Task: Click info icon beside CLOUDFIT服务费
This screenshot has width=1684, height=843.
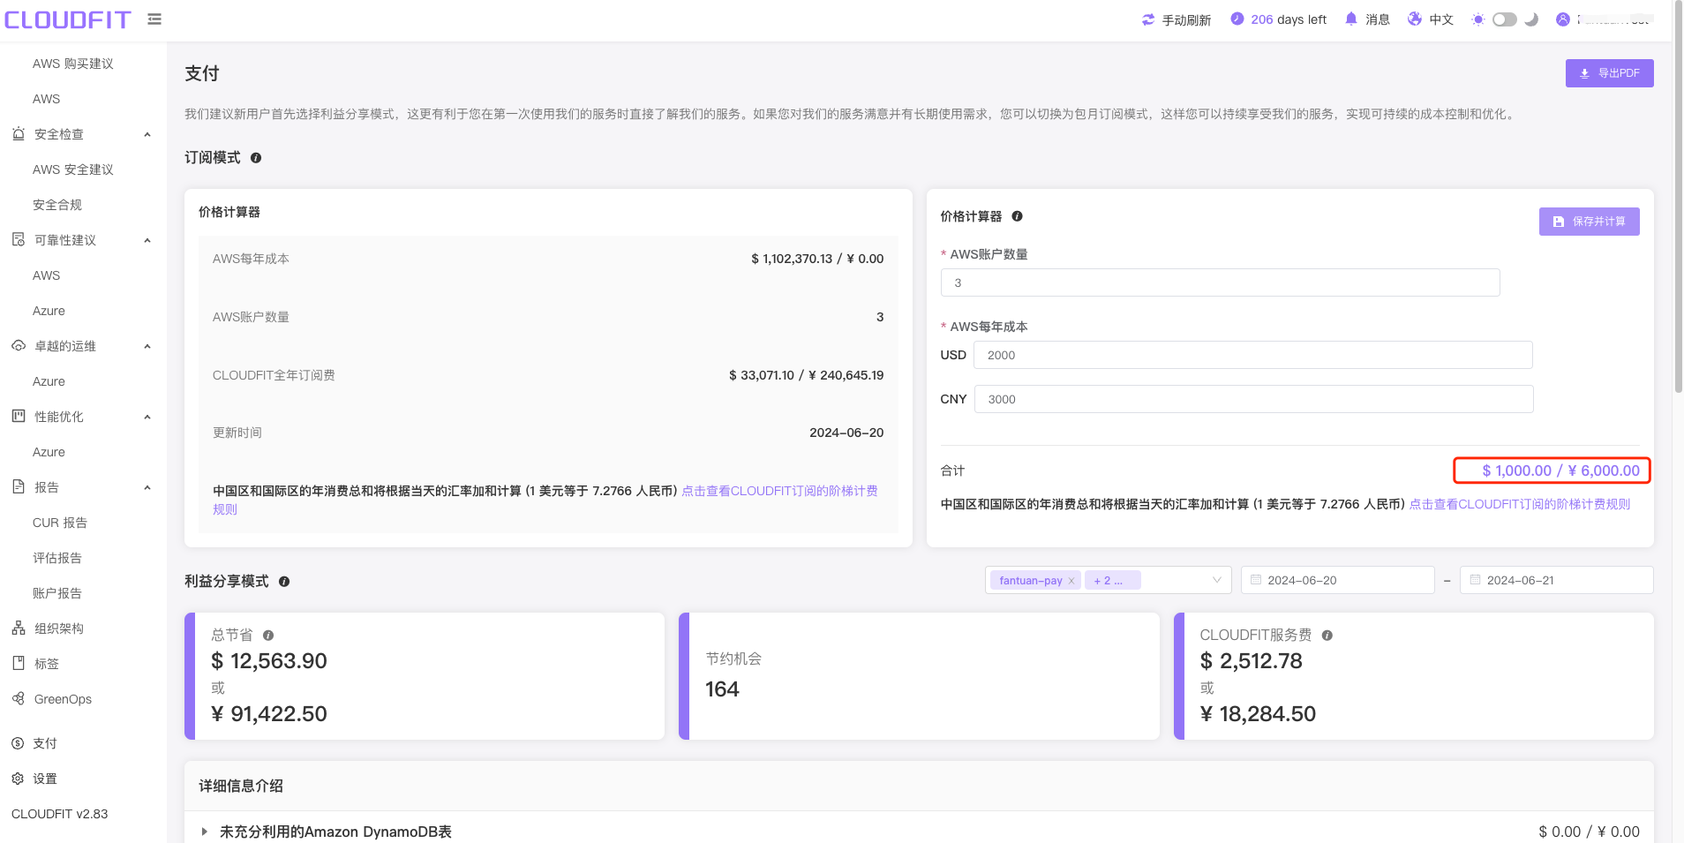Action: click(1327, 636)
